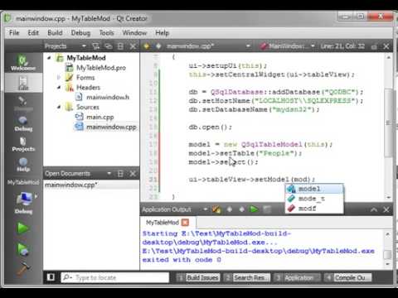Collapse the MyTableMod project node
The width and height of the screenshot is (398, 298).
(49, 58)
